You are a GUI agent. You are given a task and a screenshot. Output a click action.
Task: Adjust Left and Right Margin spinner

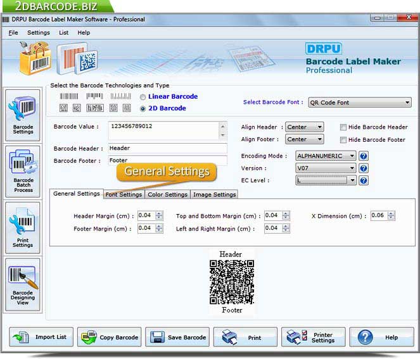(286, 229)
